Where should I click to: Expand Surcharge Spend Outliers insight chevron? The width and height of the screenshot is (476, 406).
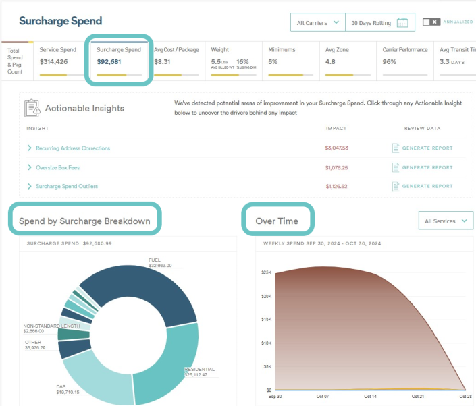click(x=30, y=186)
